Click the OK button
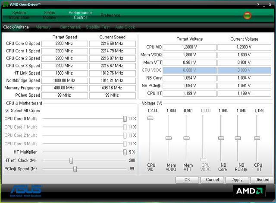Screen dimensions: 276x203 187,180
